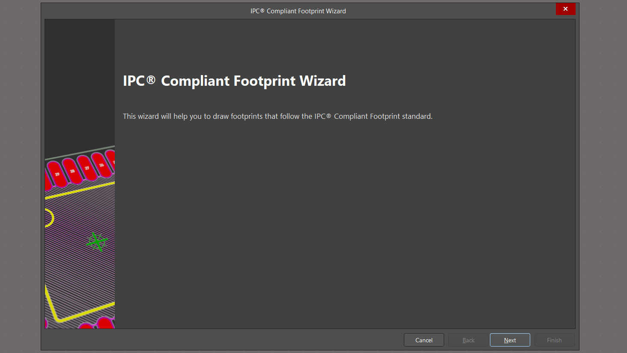627x353 pixels.
Task: Select red pad number 28 in the preview
Action: [x=72, y=171]
